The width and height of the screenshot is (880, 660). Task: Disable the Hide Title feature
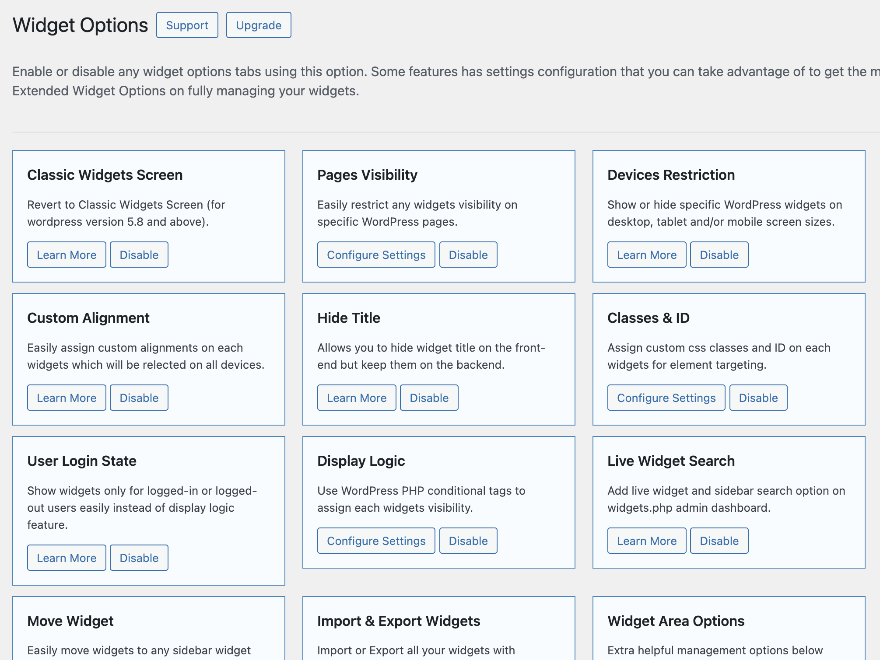pyautogui.click(x=429, y=398)
